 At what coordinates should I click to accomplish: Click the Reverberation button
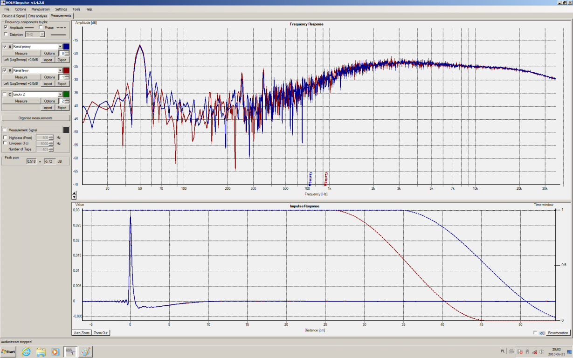point(558,333)
